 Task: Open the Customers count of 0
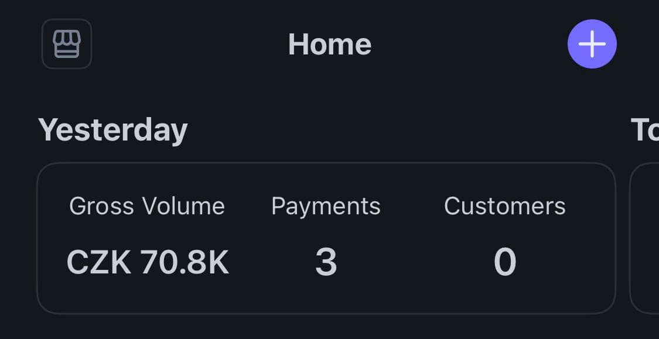505,262
